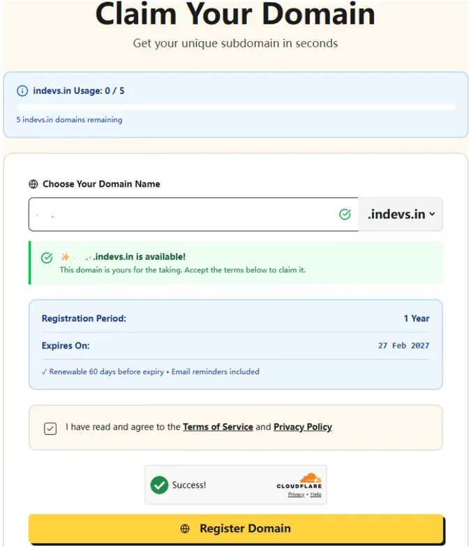Click the sparkle icon in the availability message
Viewport: 471px width, 558px height.
66,257
